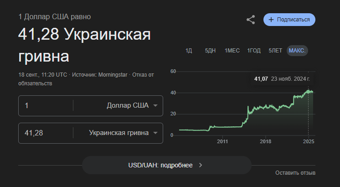Open Украинская гривна currency dropdown arrow
The height and width of the screenshot is (187, 340).
[155, 133]
